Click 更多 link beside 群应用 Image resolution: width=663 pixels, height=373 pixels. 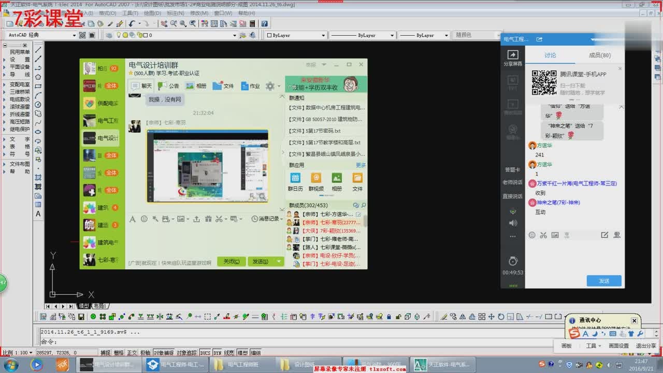tap(361, 165)
